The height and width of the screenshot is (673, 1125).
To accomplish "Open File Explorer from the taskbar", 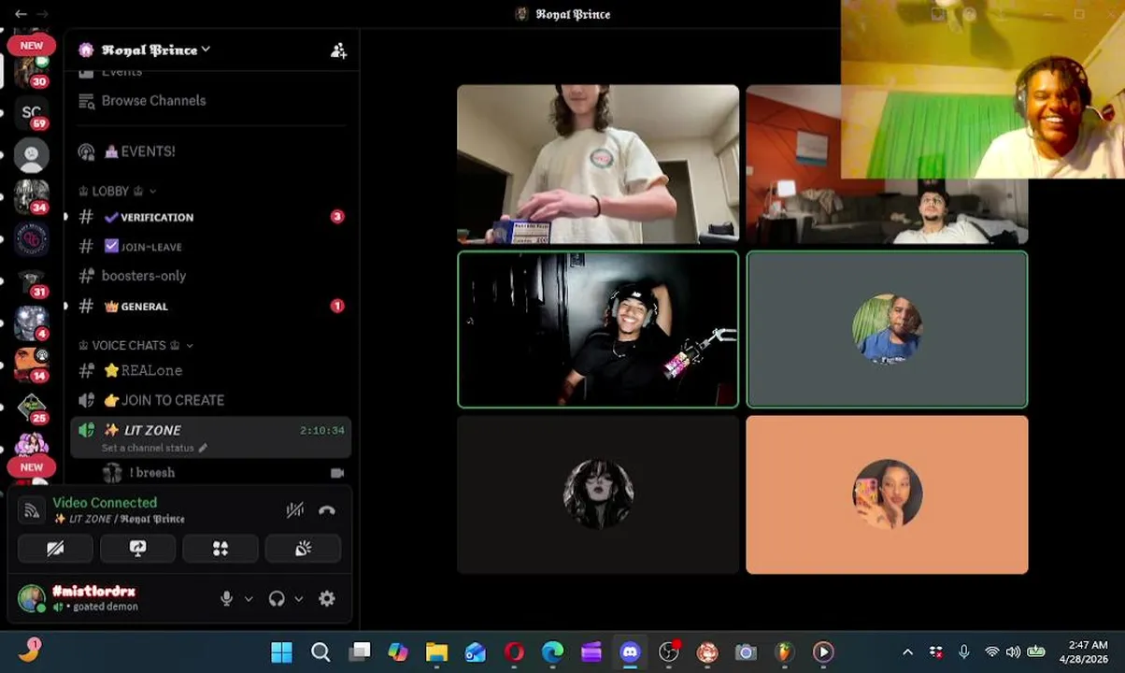I will click(436, 652).
